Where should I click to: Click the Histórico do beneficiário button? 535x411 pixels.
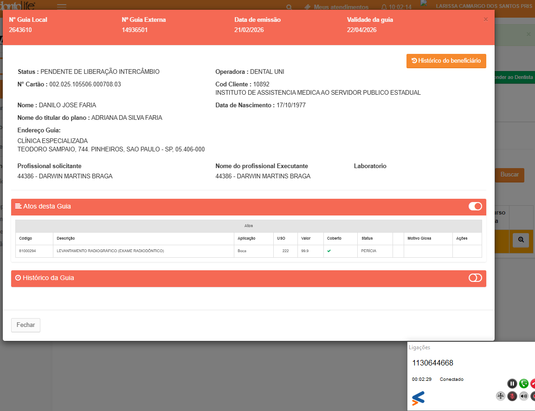pos(446,61)
